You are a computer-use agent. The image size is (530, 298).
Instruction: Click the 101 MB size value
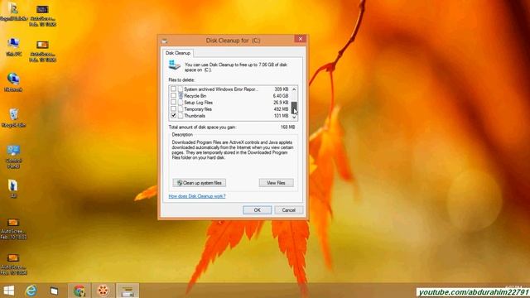click(281, 116)
